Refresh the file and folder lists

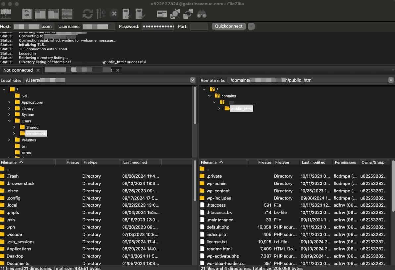coord(87,14)
